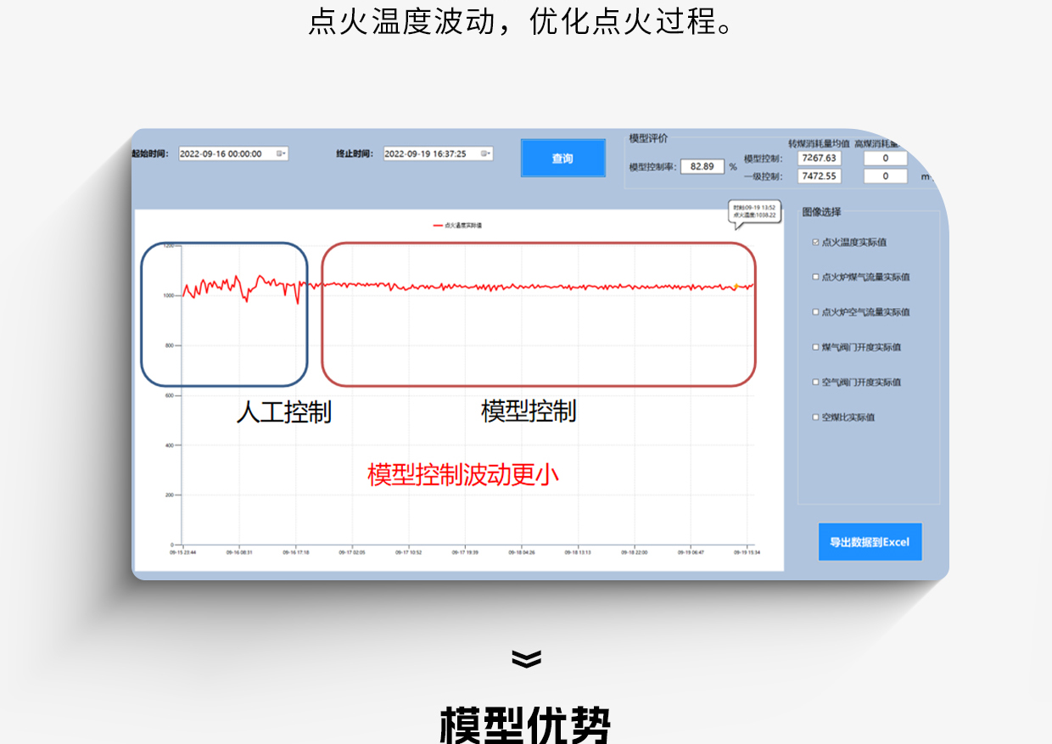Click the double chevron down icon
The height and width of the screenshot is (744, 1052).
[526, 659]
